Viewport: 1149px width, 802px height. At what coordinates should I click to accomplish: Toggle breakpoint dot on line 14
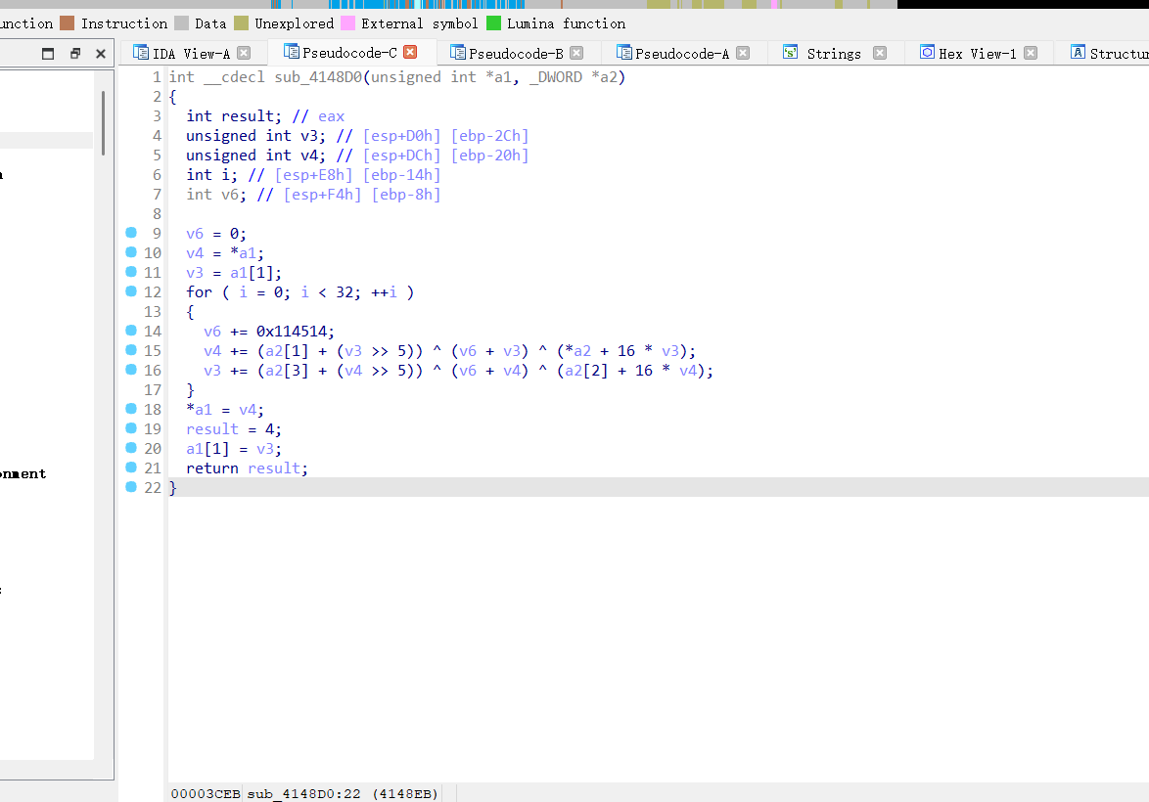pyautogui.click(x=131, y=331)
